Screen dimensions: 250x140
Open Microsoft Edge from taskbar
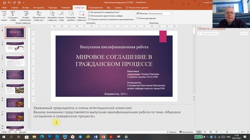pos(42,137)
